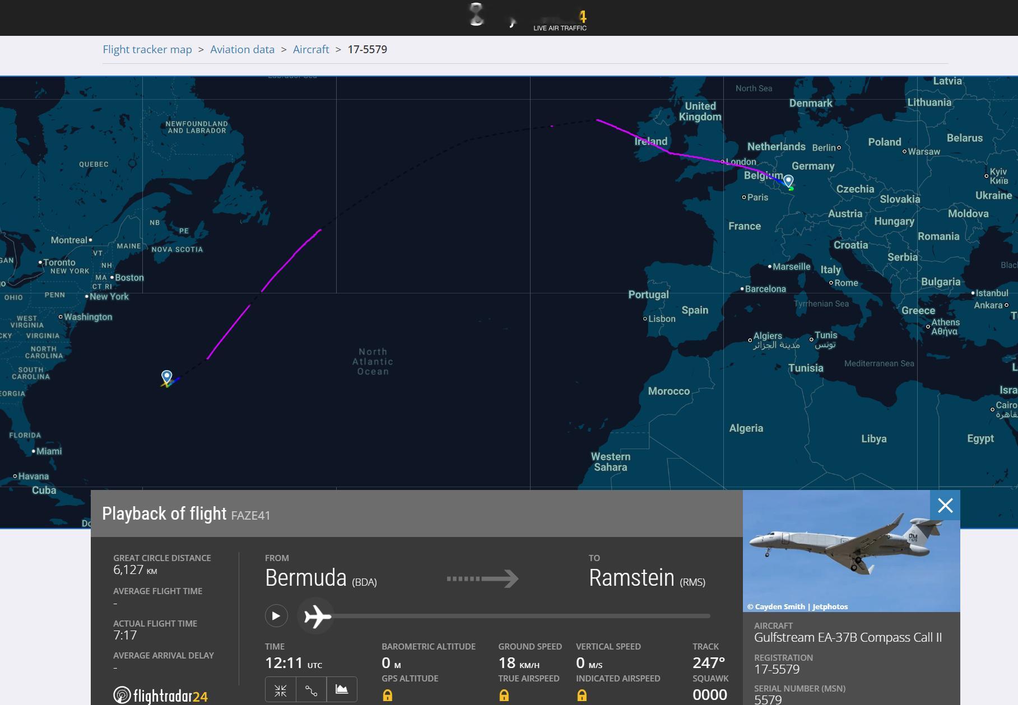Open the EA-37B aircraft photo
The width and height of the screenshot is (1018, 705).
(x=852, y=551)
